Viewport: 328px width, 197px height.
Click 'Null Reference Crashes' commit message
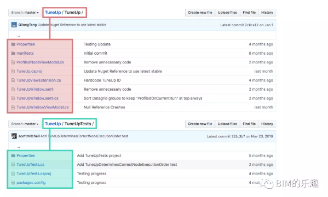tap(104, 107)
